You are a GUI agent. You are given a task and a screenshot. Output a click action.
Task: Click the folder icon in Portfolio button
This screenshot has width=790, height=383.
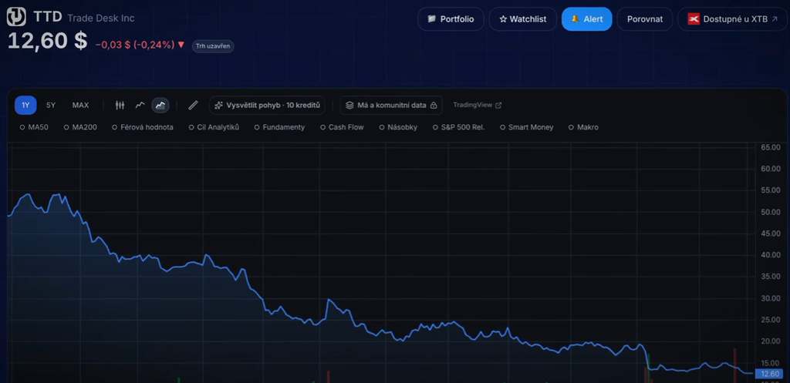[432, 18]
